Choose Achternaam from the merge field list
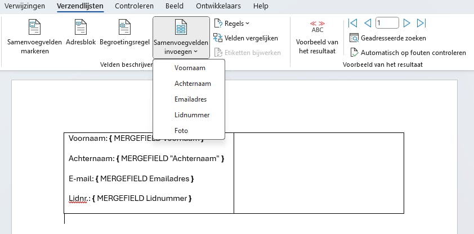 tap(193, 84)
